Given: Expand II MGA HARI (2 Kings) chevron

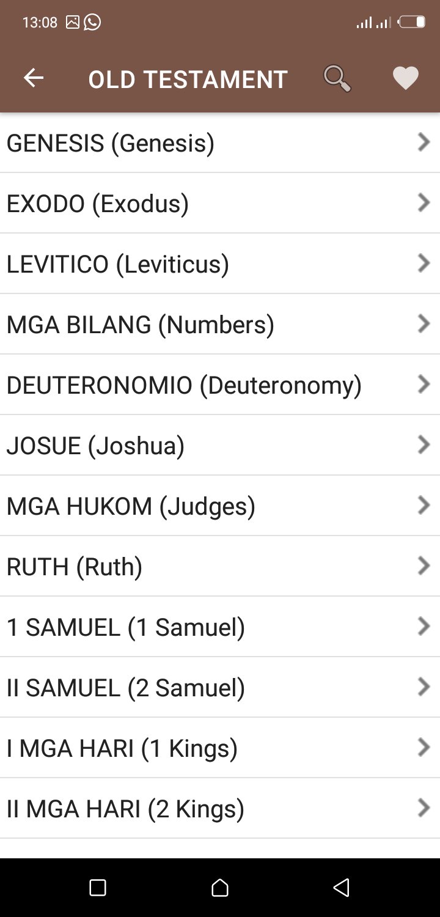Looking at the screenshot, I should [424, 808].
